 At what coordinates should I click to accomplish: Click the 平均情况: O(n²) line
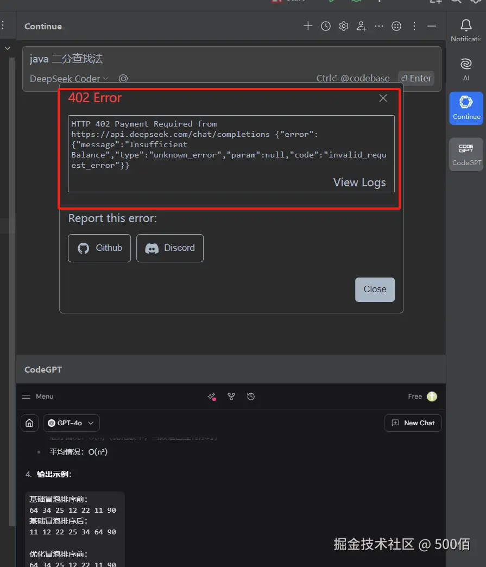pyautogui.click(x=78, y=452)
